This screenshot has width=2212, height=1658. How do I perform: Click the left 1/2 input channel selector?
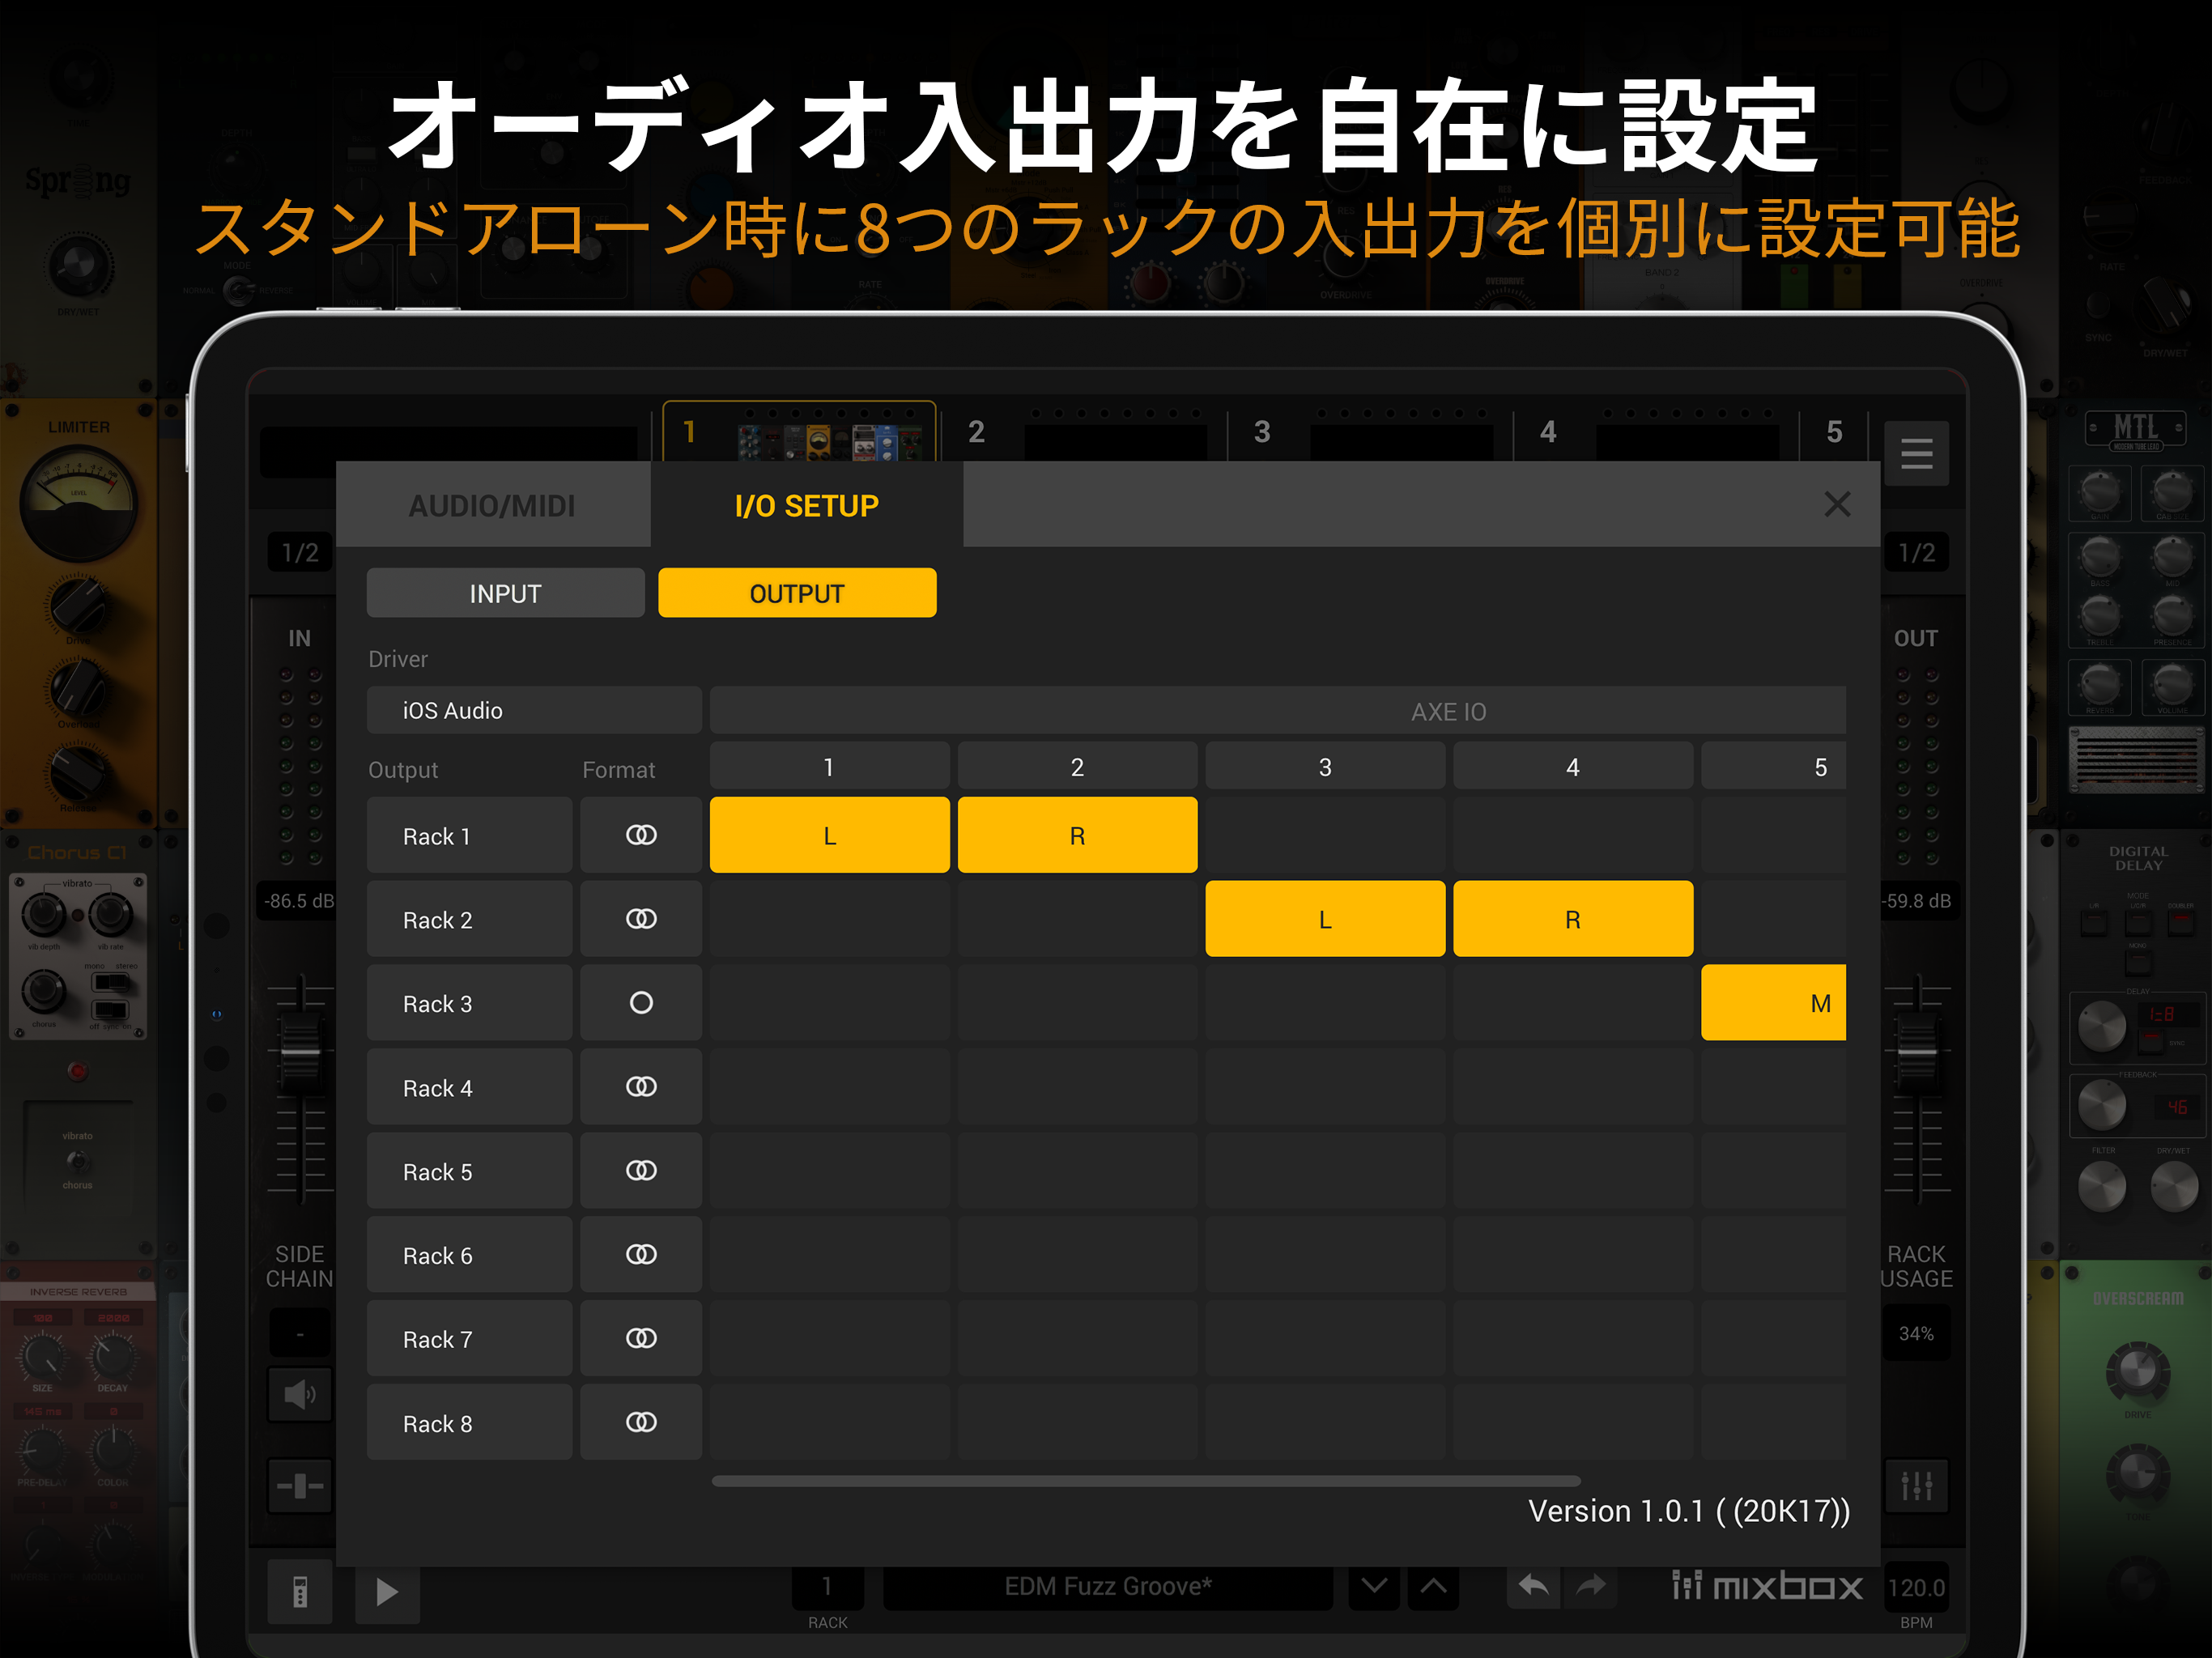click(299, 552)
